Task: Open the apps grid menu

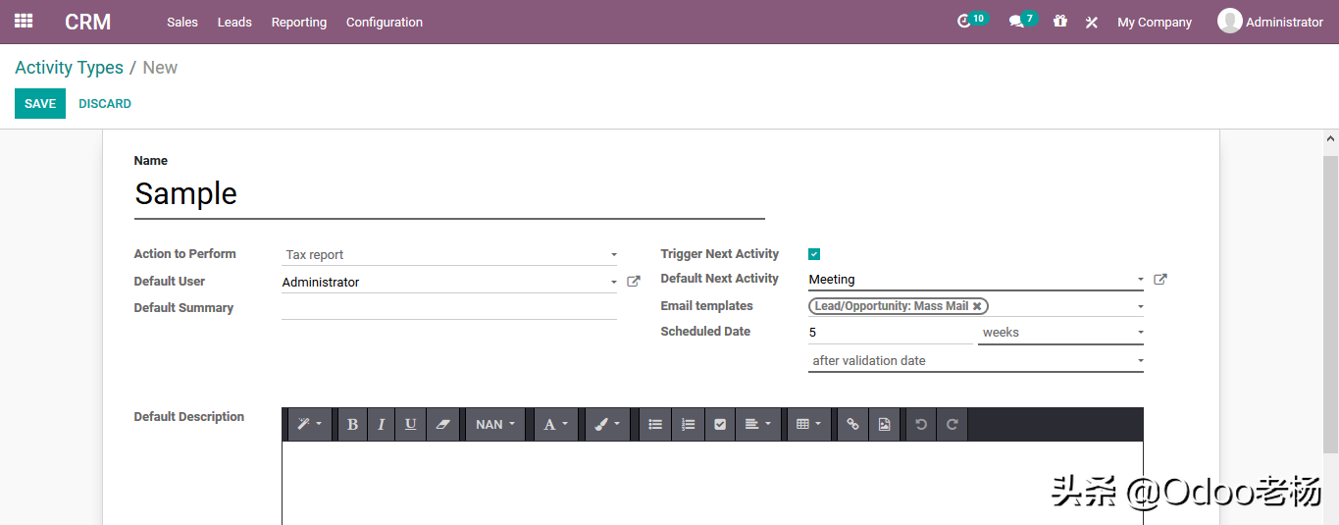Action: pos(24,21)
